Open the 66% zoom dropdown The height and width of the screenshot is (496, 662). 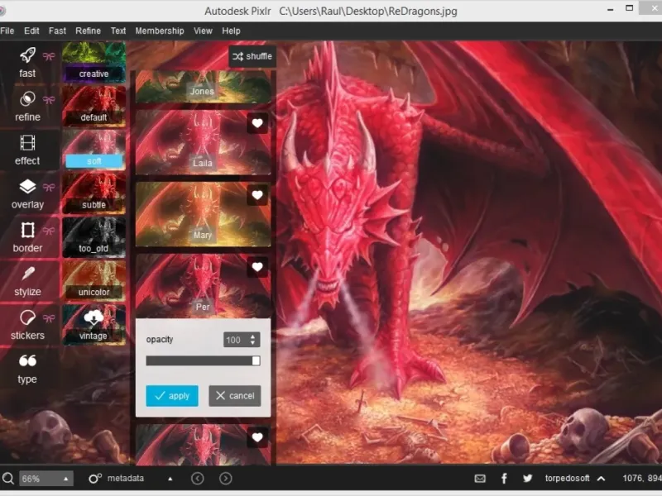click(46, 479)
